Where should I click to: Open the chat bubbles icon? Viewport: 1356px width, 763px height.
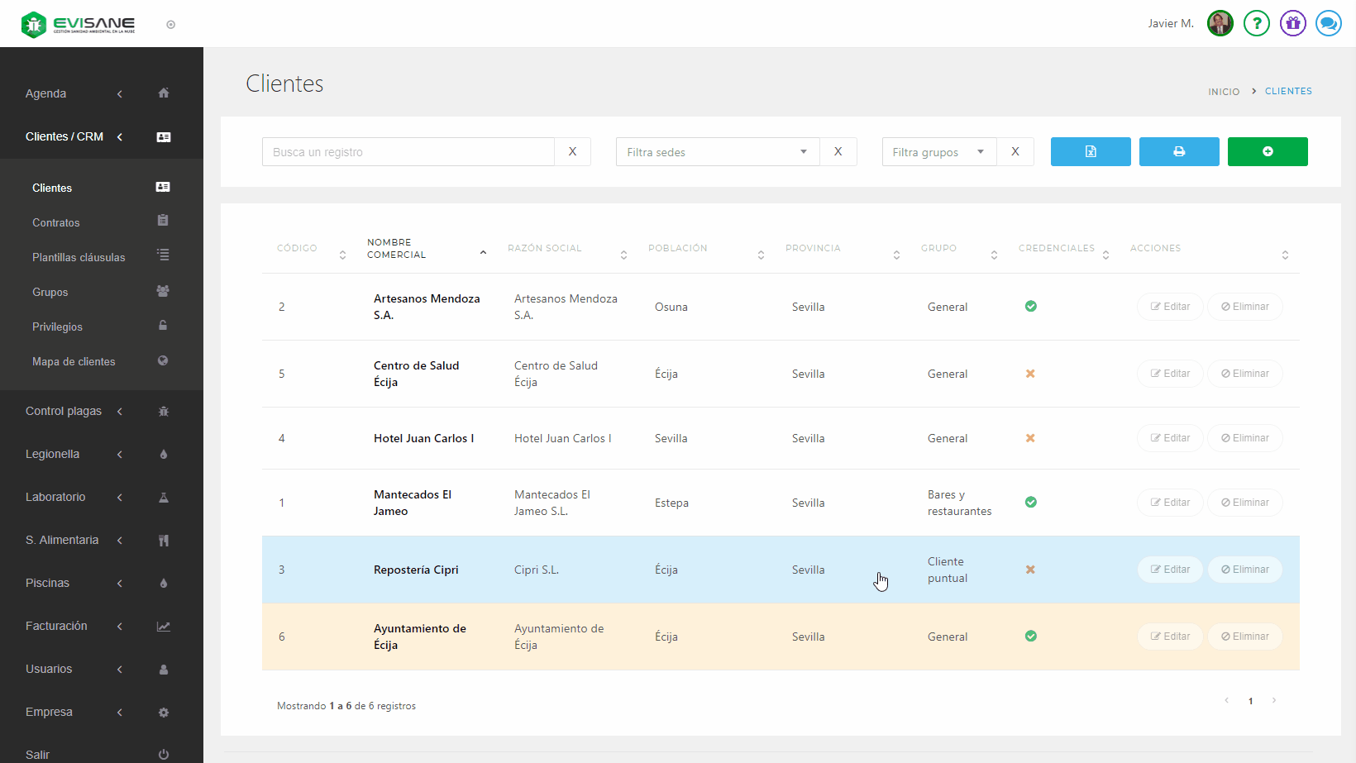click(1328, 23)
